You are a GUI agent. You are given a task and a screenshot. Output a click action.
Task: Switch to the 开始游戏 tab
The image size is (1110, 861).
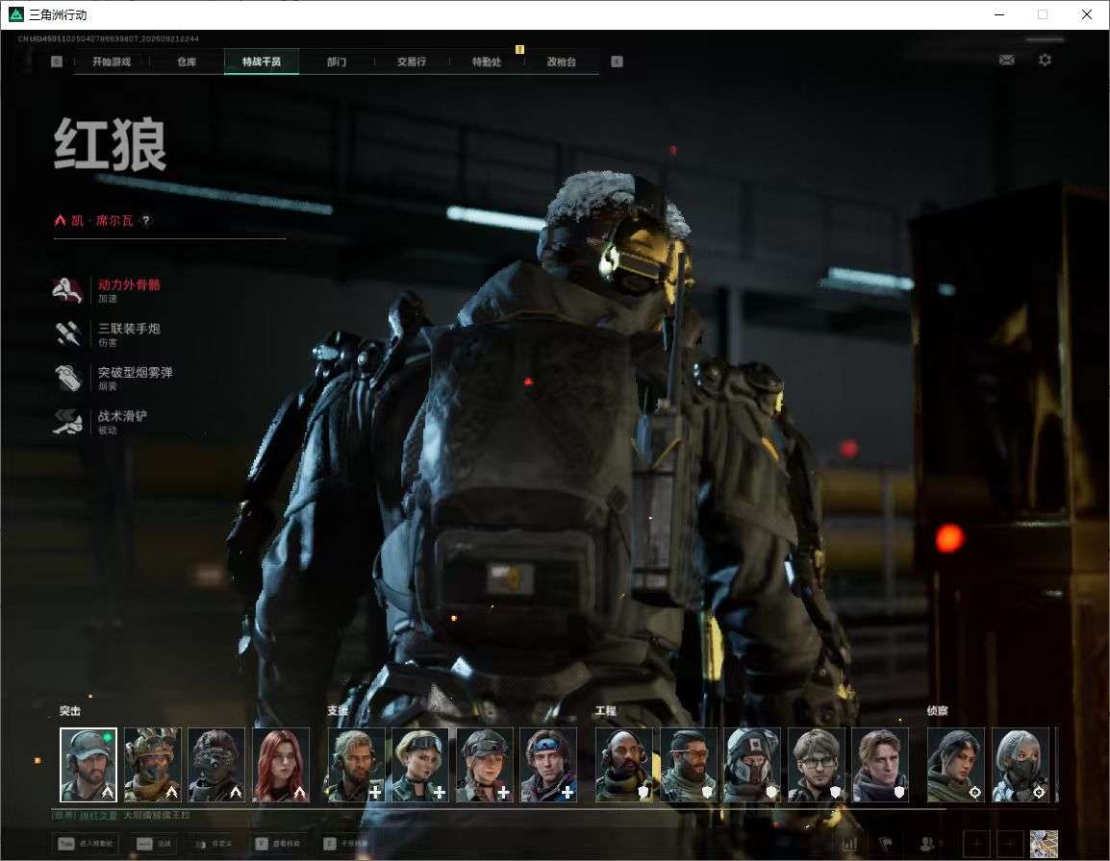[x=112, y=61]
